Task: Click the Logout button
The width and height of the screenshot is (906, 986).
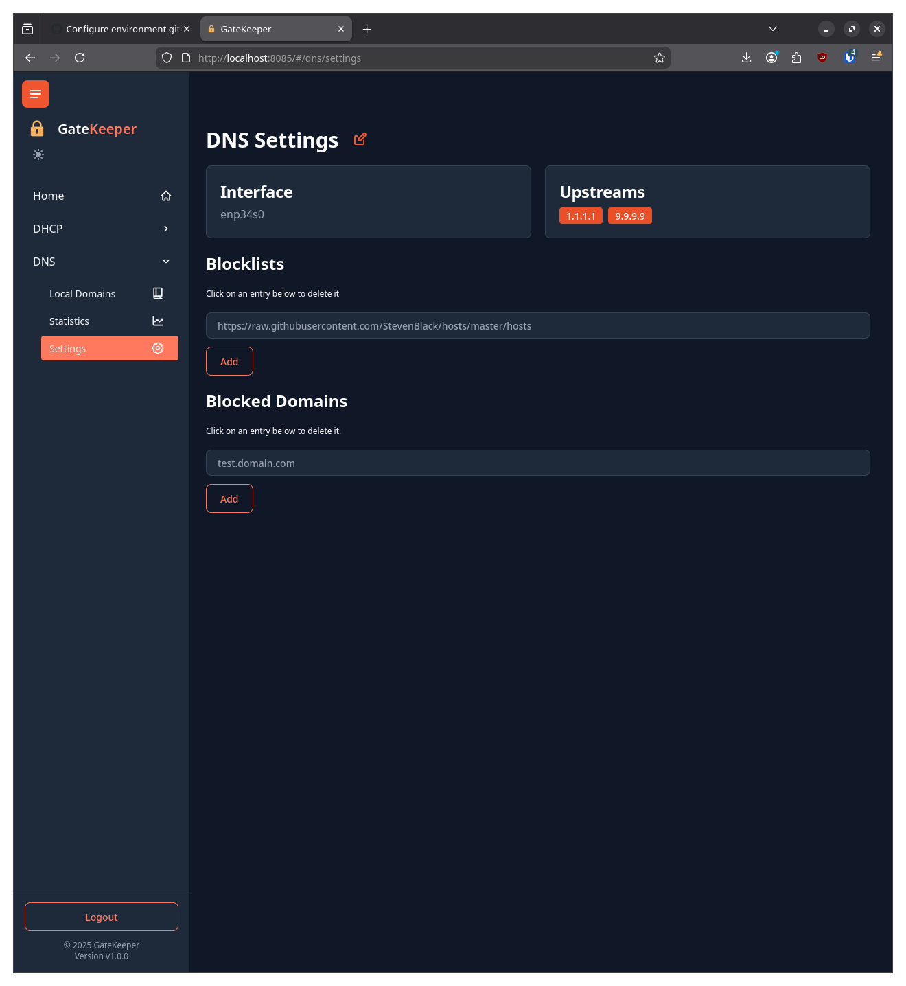Action: tap(102, 917)
